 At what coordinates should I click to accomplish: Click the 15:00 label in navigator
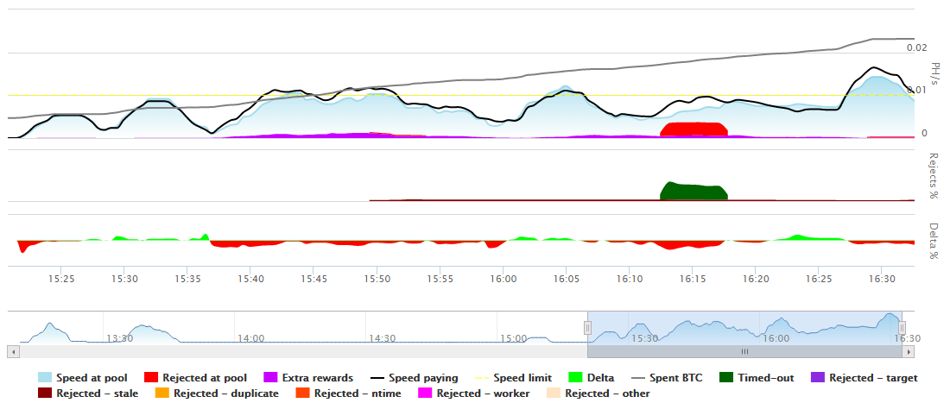[512, 338]
